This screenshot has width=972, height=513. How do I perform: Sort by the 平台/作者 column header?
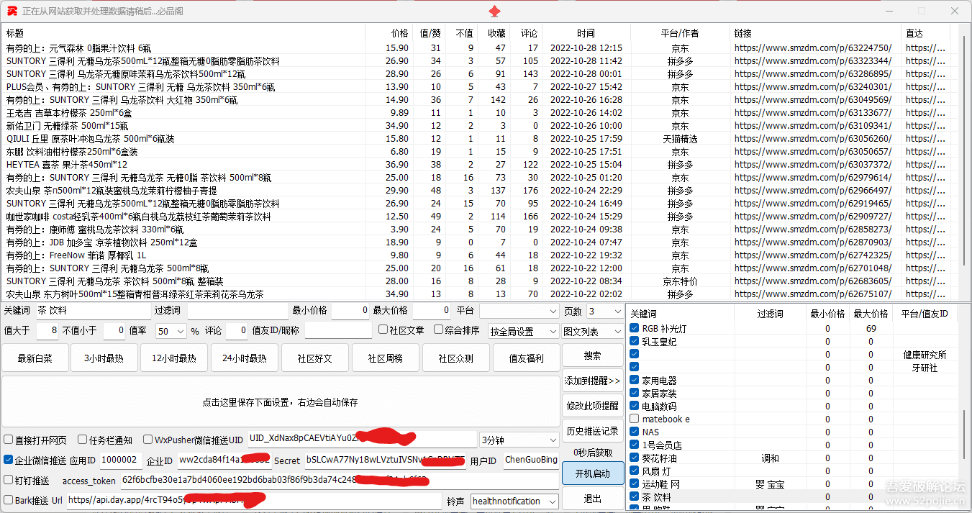(x=679, y=33)
